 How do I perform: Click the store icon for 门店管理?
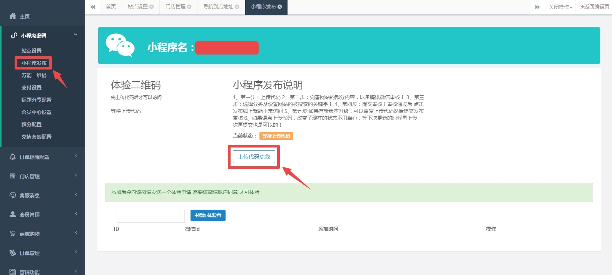pyautogui.click(x=13, y=176)
